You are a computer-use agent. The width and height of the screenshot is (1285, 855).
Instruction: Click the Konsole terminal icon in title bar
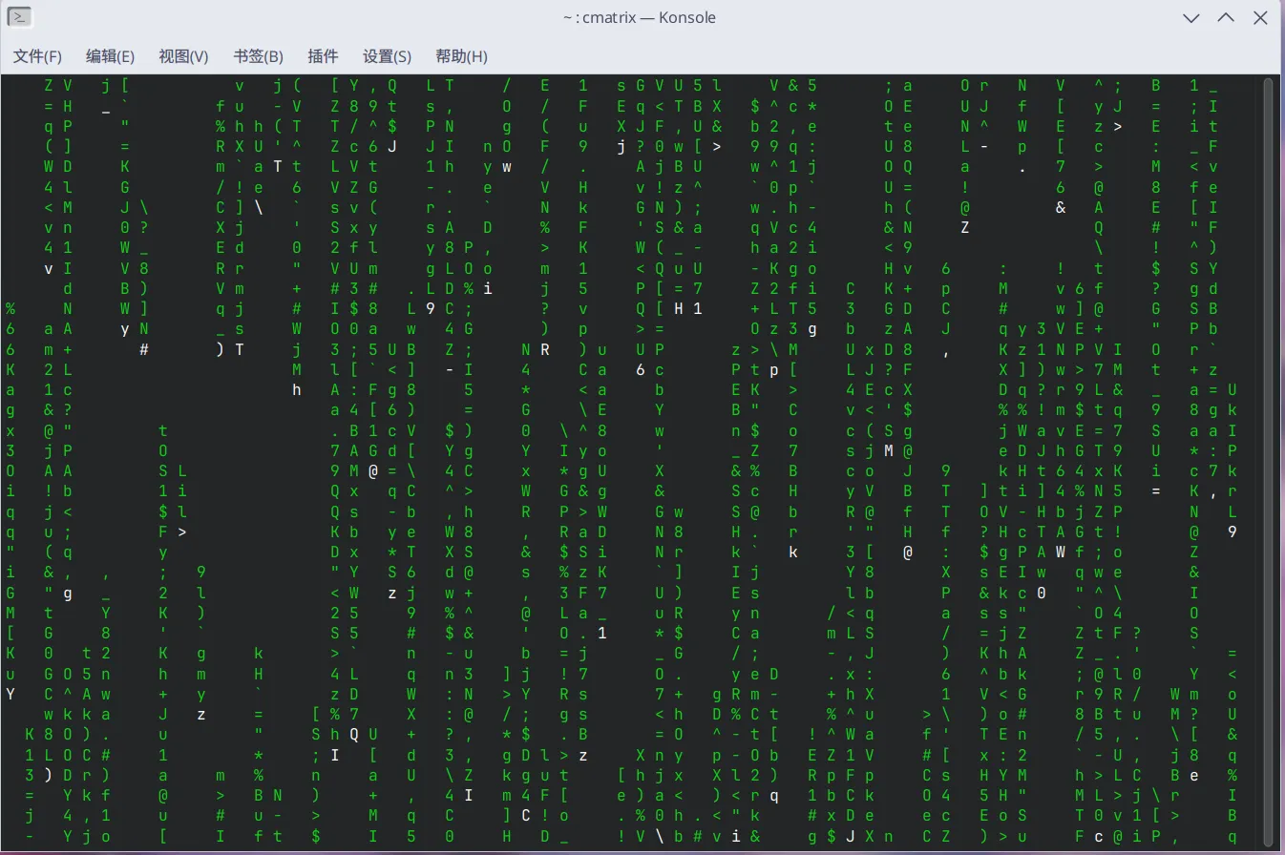[x=19, y=17]
